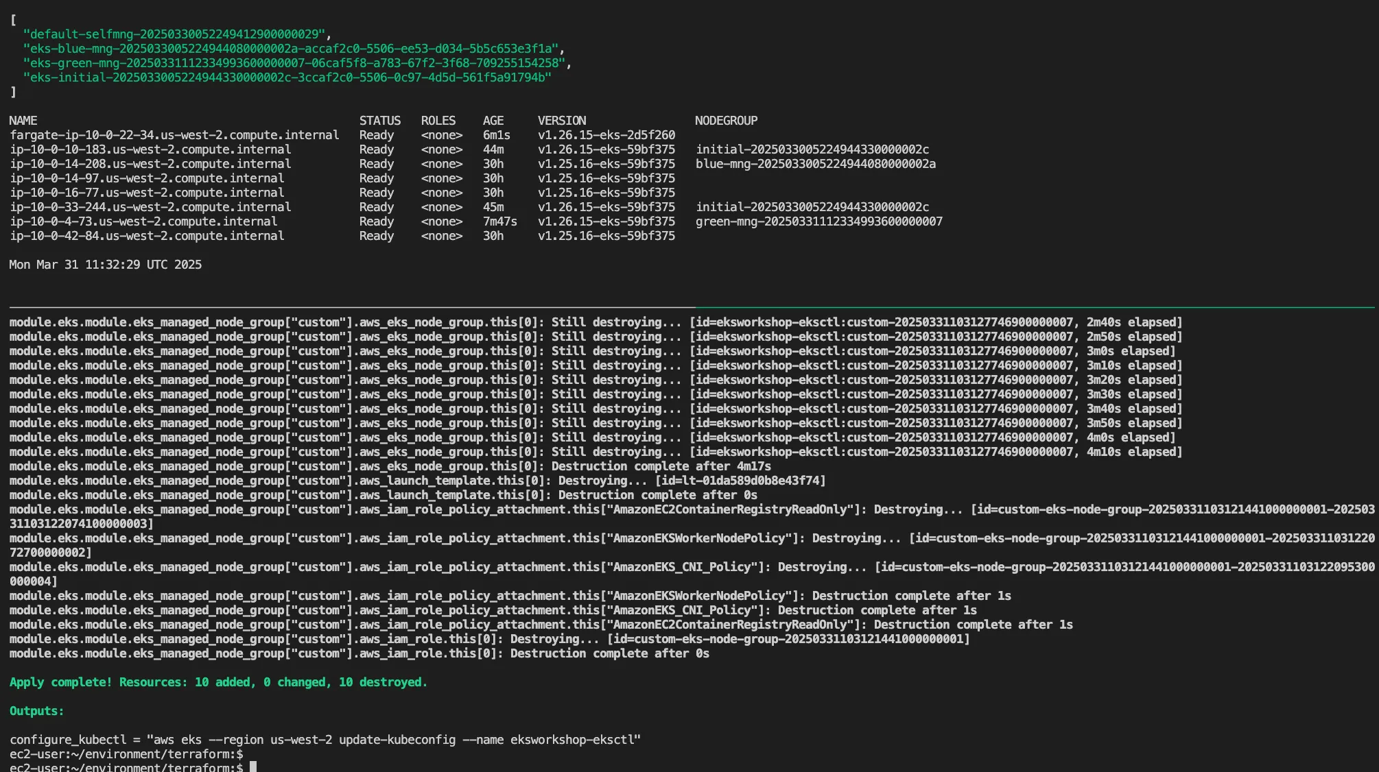Click the 'eks-initial' JSON string entry
1379x772 pixels.
287,77
